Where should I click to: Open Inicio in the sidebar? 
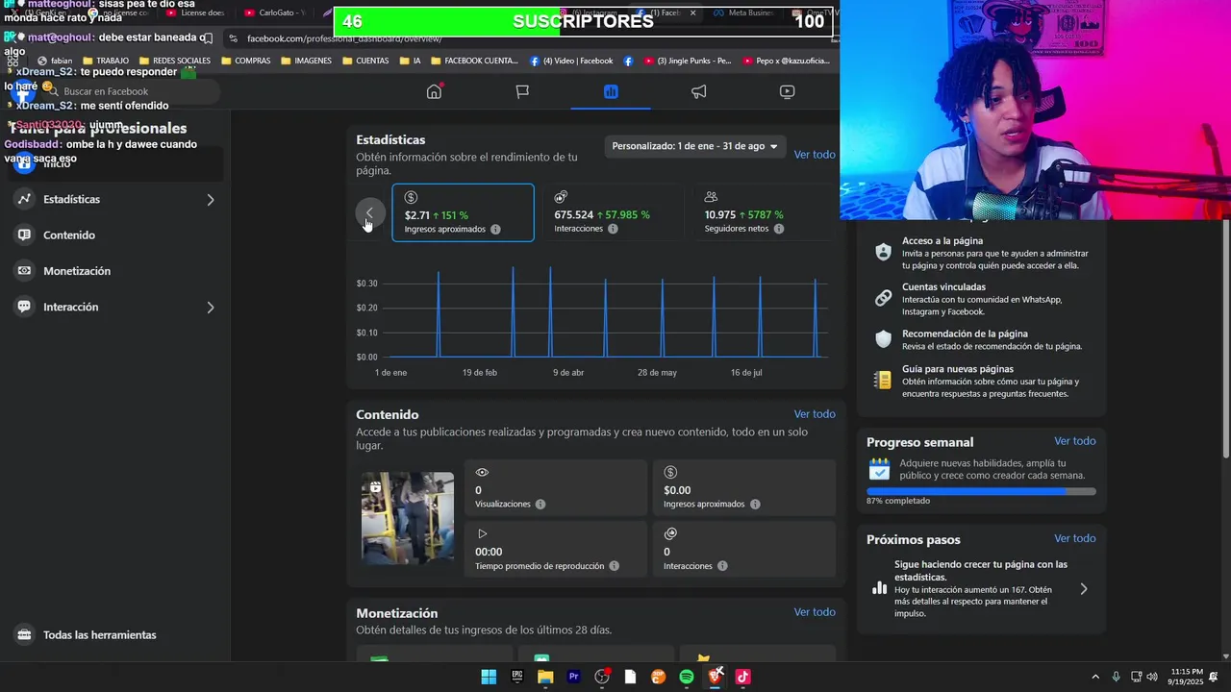tap(115, 163)
